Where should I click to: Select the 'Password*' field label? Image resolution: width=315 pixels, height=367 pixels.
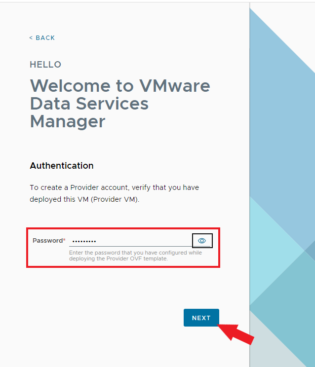coord(49,241)
